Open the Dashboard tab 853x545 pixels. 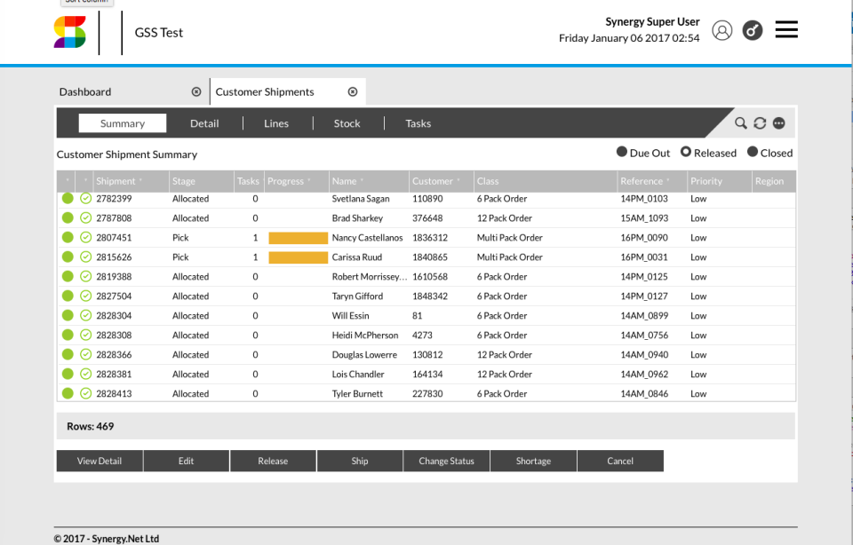tap(85, 91)
